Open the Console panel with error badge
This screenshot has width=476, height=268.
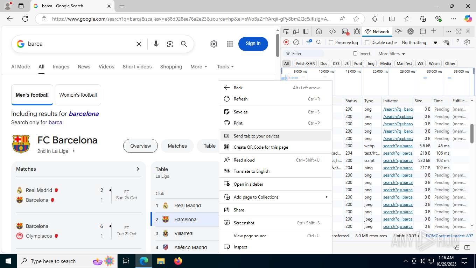pyautogui.click(x=345, y=31)
